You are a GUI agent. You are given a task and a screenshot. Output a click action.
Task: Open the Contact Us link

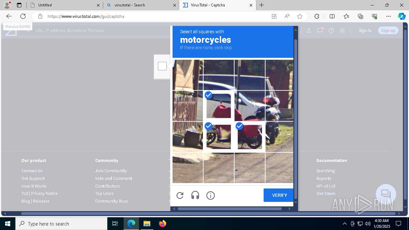[32, 171]
